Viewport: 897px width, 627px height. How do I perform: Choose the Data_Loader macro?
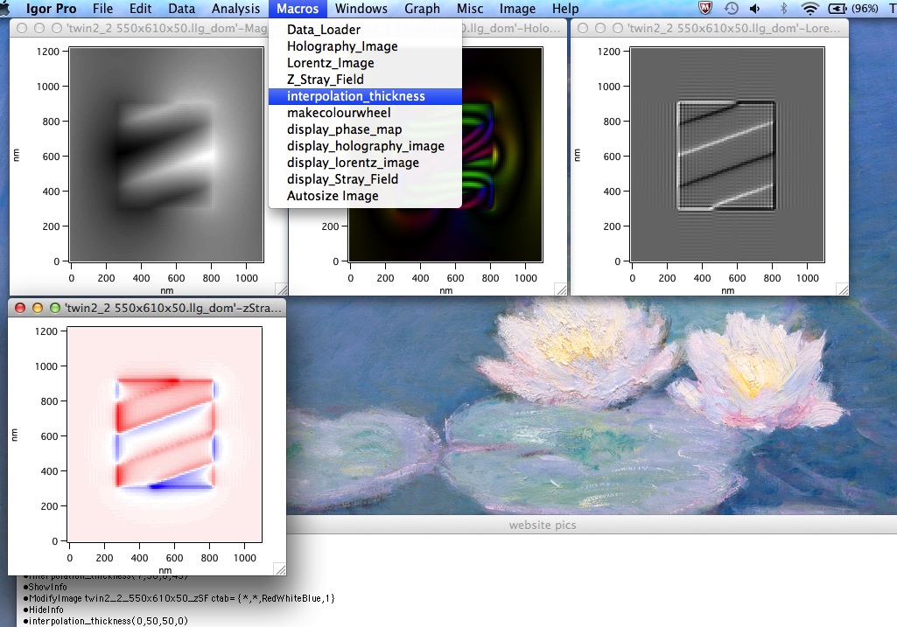point(324,30)
